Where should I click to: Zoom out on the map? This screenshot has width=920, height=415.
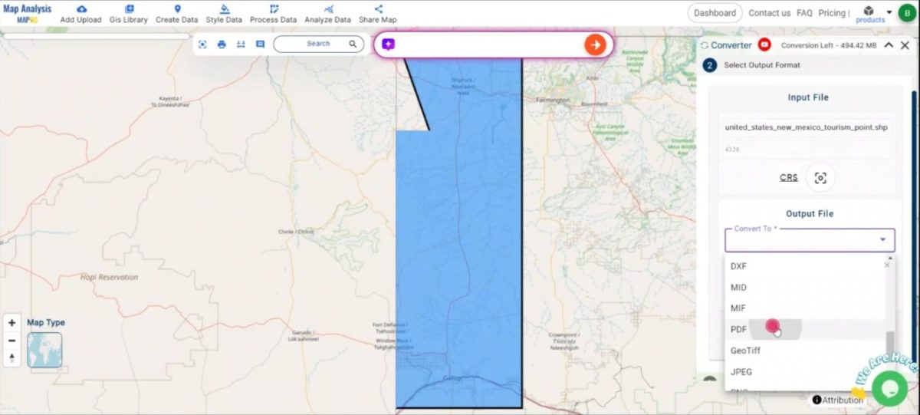click(x=12, y=341)
